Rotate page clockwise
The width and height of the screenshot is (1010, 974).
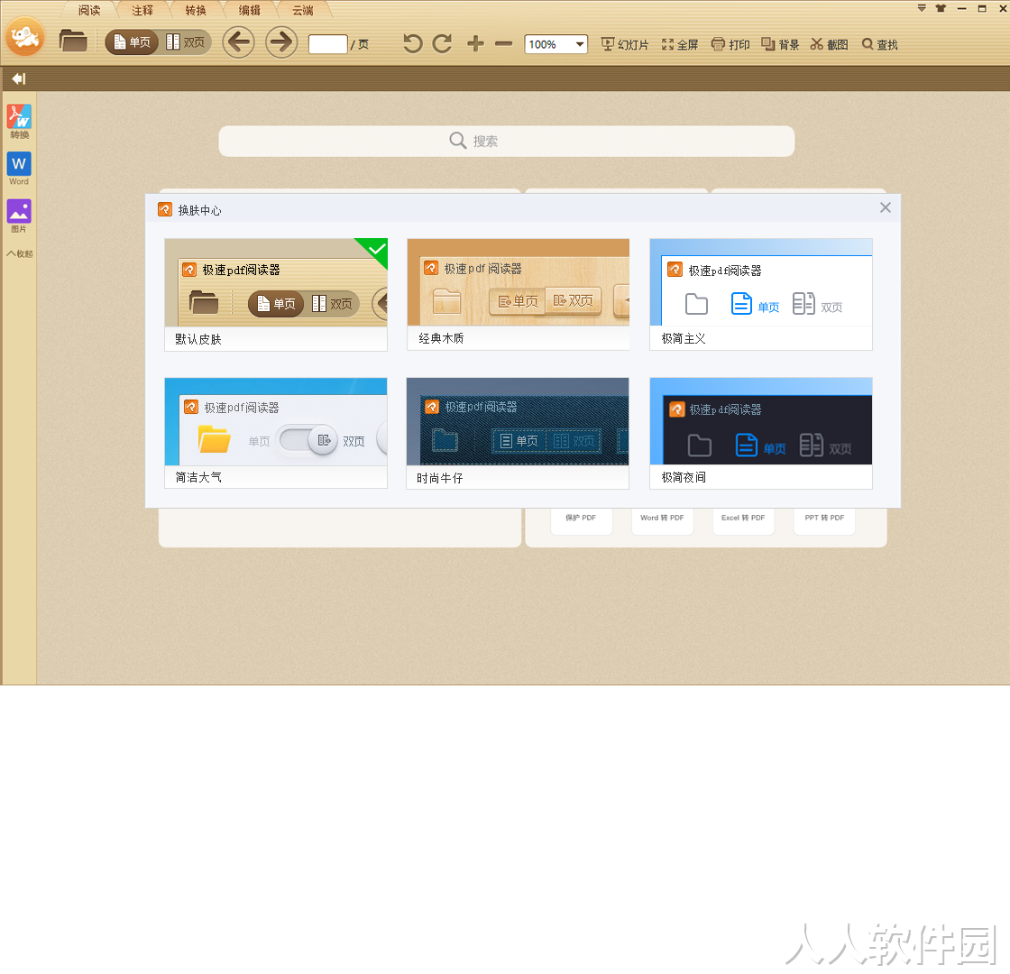[x=442, y=44]
